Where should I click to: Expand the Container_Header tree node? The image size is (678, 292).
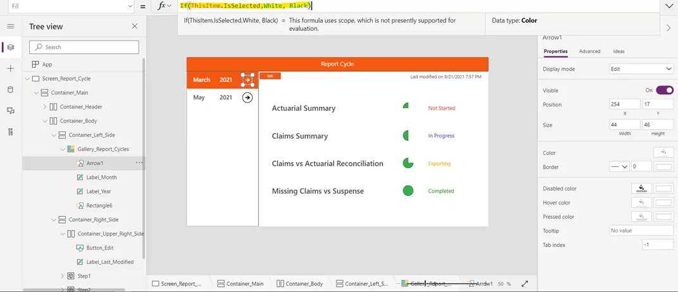tap(45, 107)
